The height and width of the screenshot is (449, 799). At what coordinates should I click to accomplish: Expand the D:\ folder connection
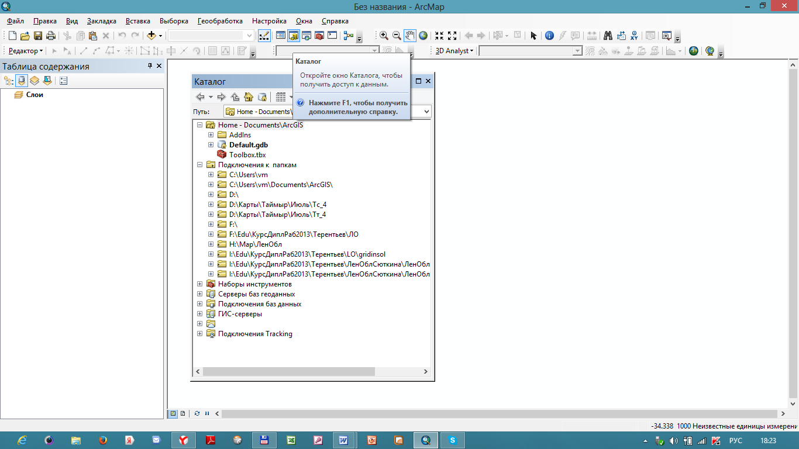pyautogui.click(x=211, y=195)
